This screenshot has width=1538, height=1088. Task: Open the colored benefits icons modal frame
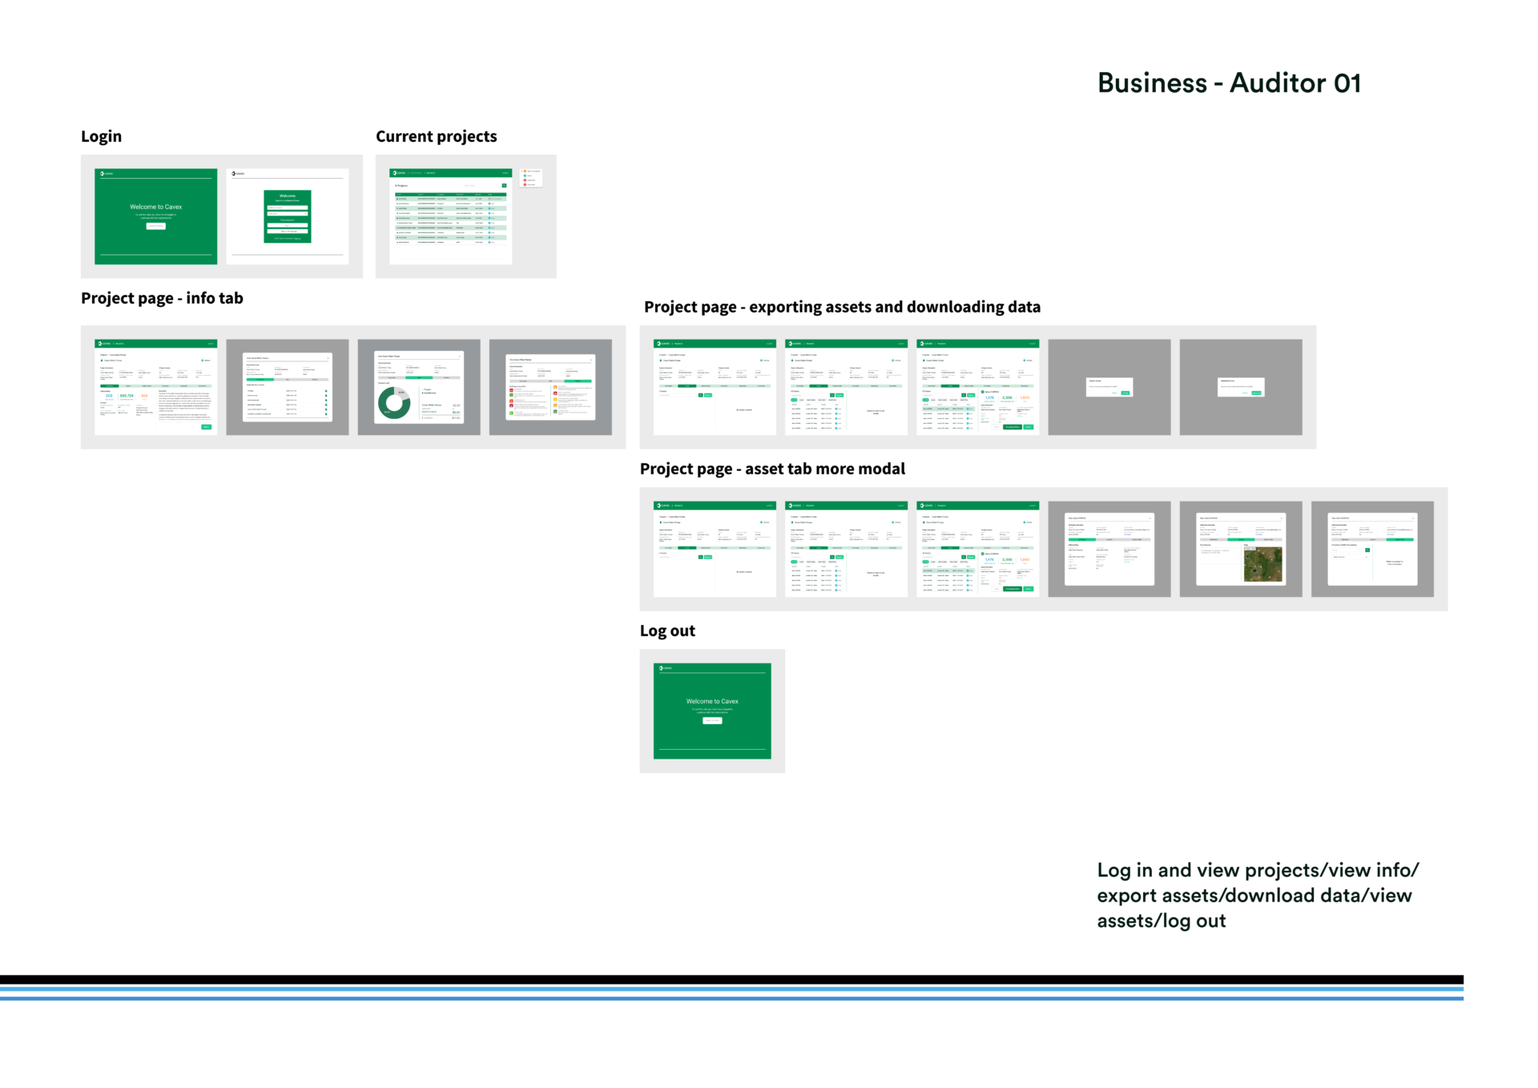[x=550, y=387]
